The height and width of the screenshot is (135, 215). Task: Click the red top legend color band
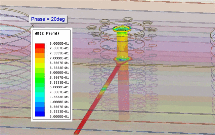click(x=40, y=46)
